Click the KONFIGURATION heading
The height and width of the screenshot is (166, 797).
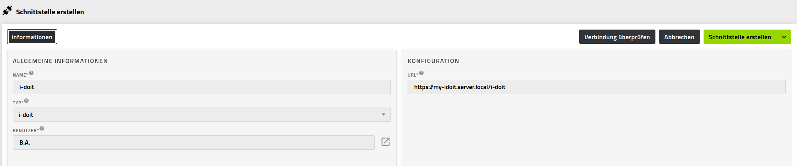coord(433,61)
